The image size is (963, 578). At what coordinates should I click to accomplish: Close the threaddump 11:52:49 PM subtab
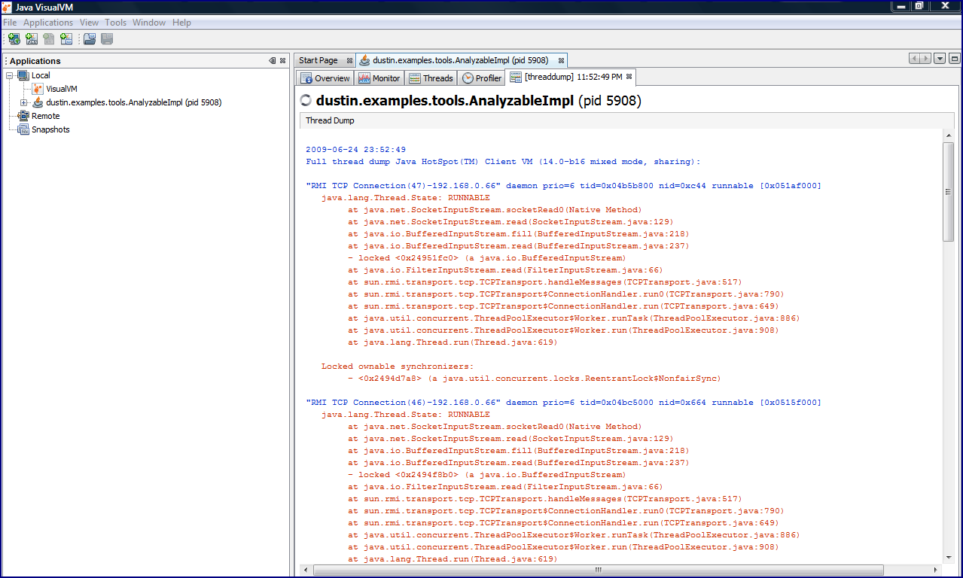pos(629,77)
